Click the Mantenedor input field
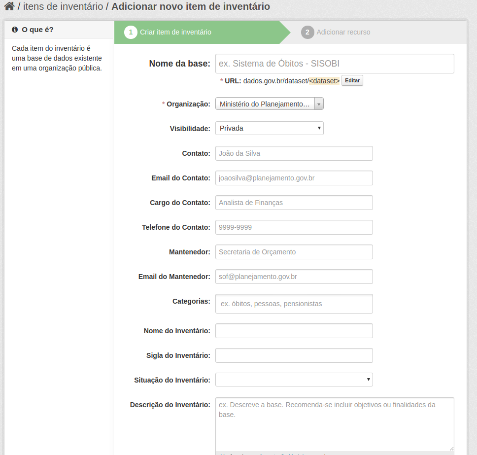The image size is (477, 455). [294, 252]
